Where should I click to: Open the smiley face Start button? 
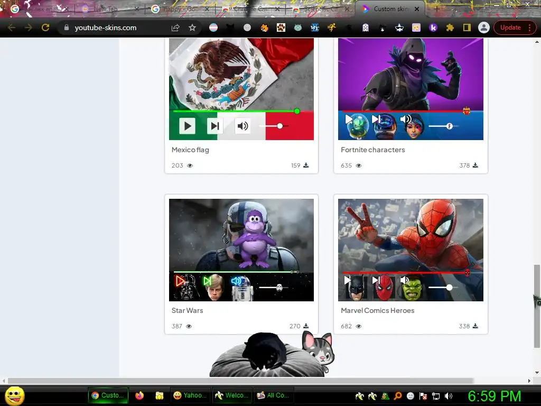point(14,395)
